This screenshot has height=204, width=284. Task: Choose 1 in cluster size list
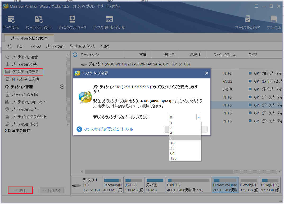coord(185,123)
